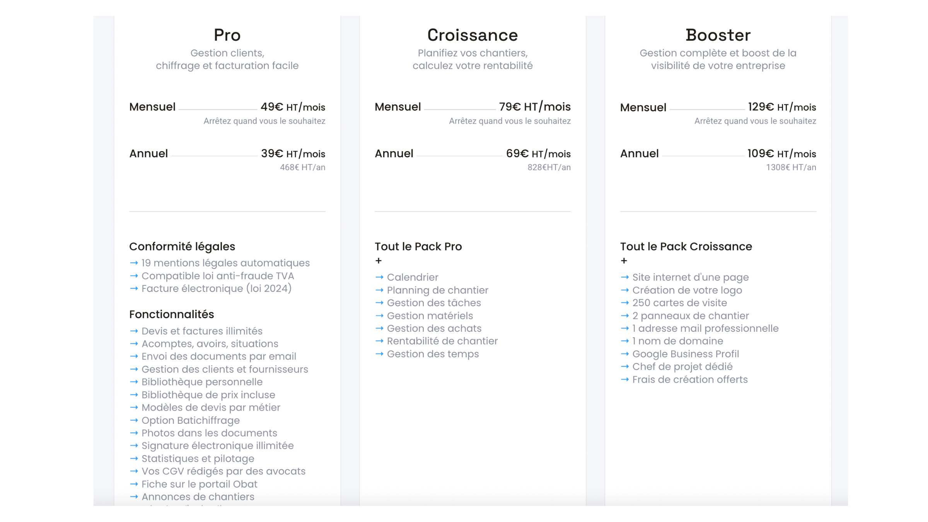Select the Booster plan heading
The height and width of the screenshot is (522, 928).
point(718,35)
